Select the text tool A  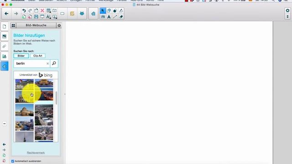pos(109,17)
